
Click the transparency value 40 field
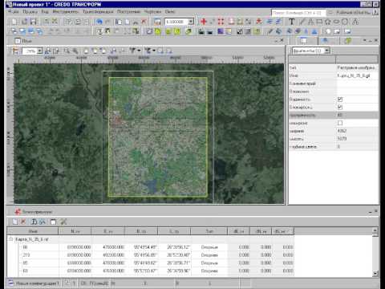[x=357, y=115]
